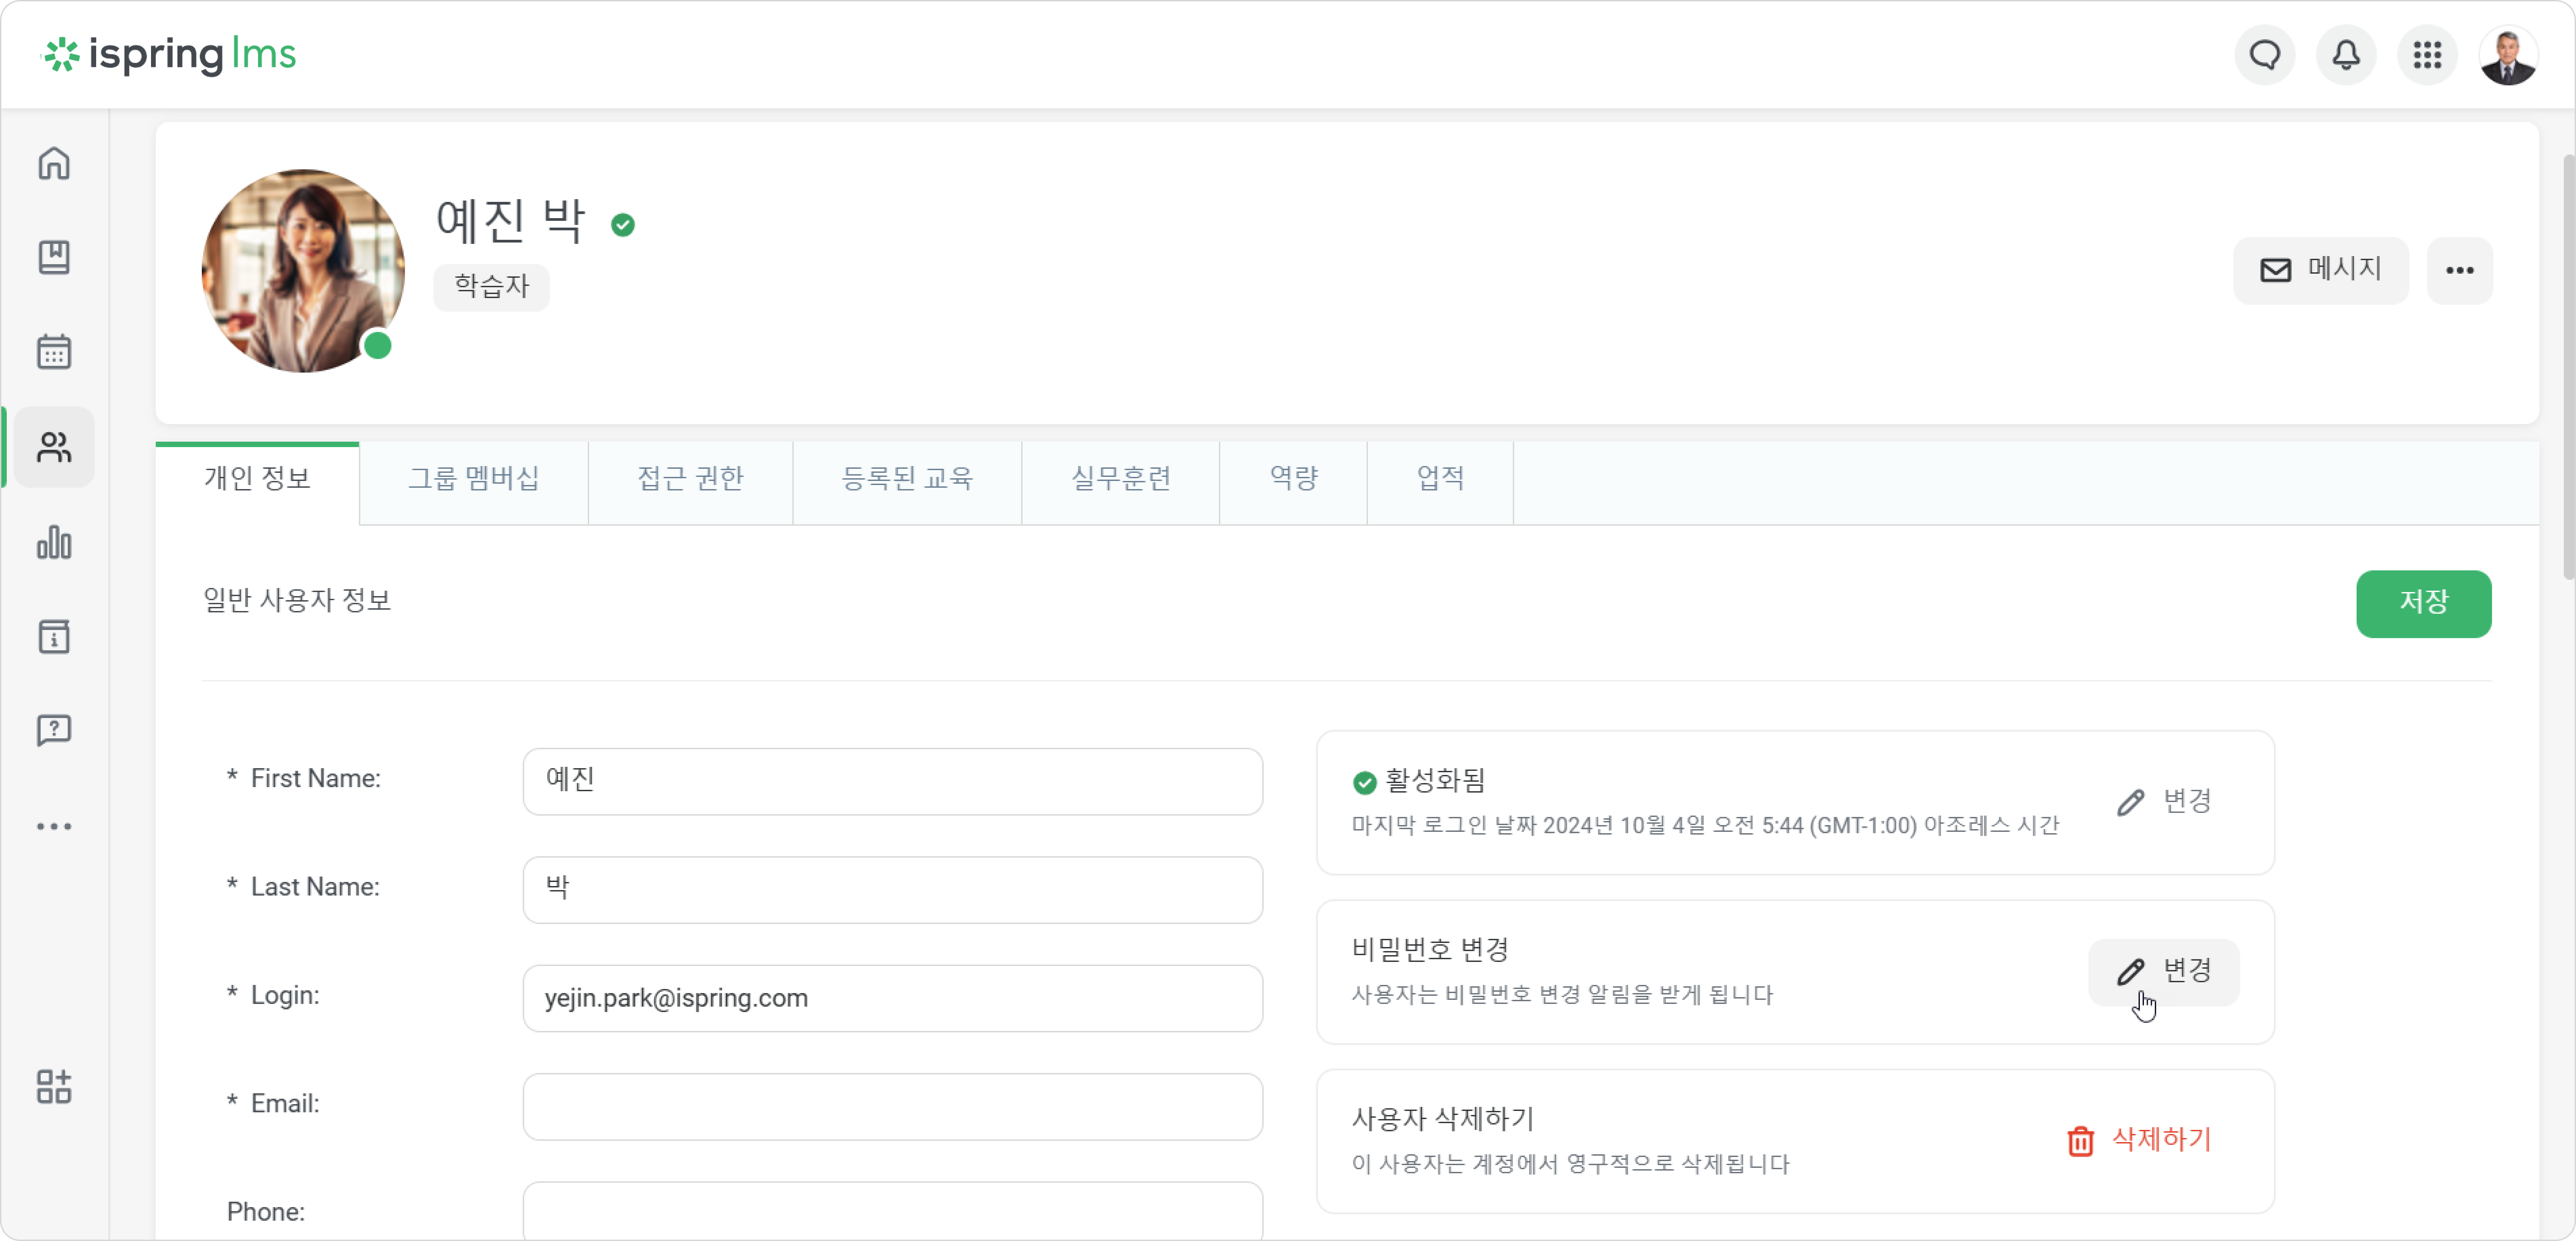Focus the Phone input field

(893, 1211)
